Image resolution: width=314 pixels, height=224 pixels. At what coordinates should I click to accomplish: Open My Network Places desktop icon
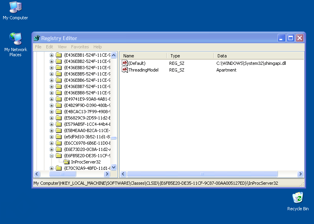click(x=15, y=44)
